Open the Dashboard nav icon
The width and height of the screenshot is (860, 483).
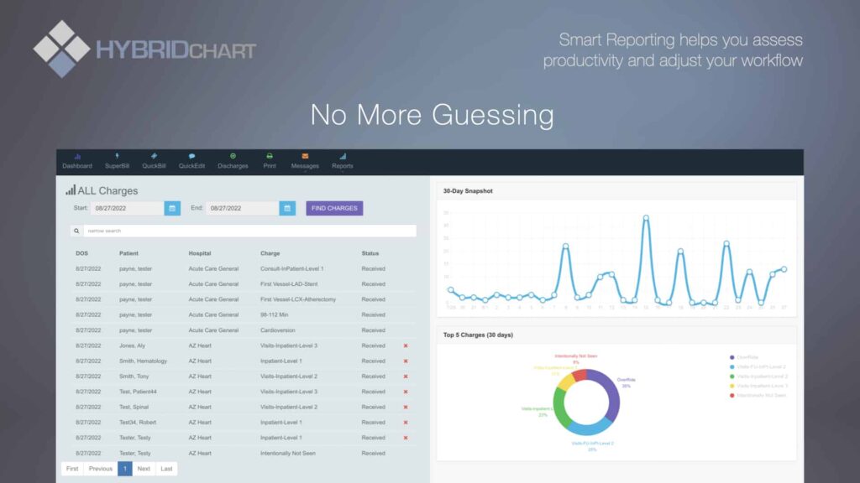(x=77, y=161)
